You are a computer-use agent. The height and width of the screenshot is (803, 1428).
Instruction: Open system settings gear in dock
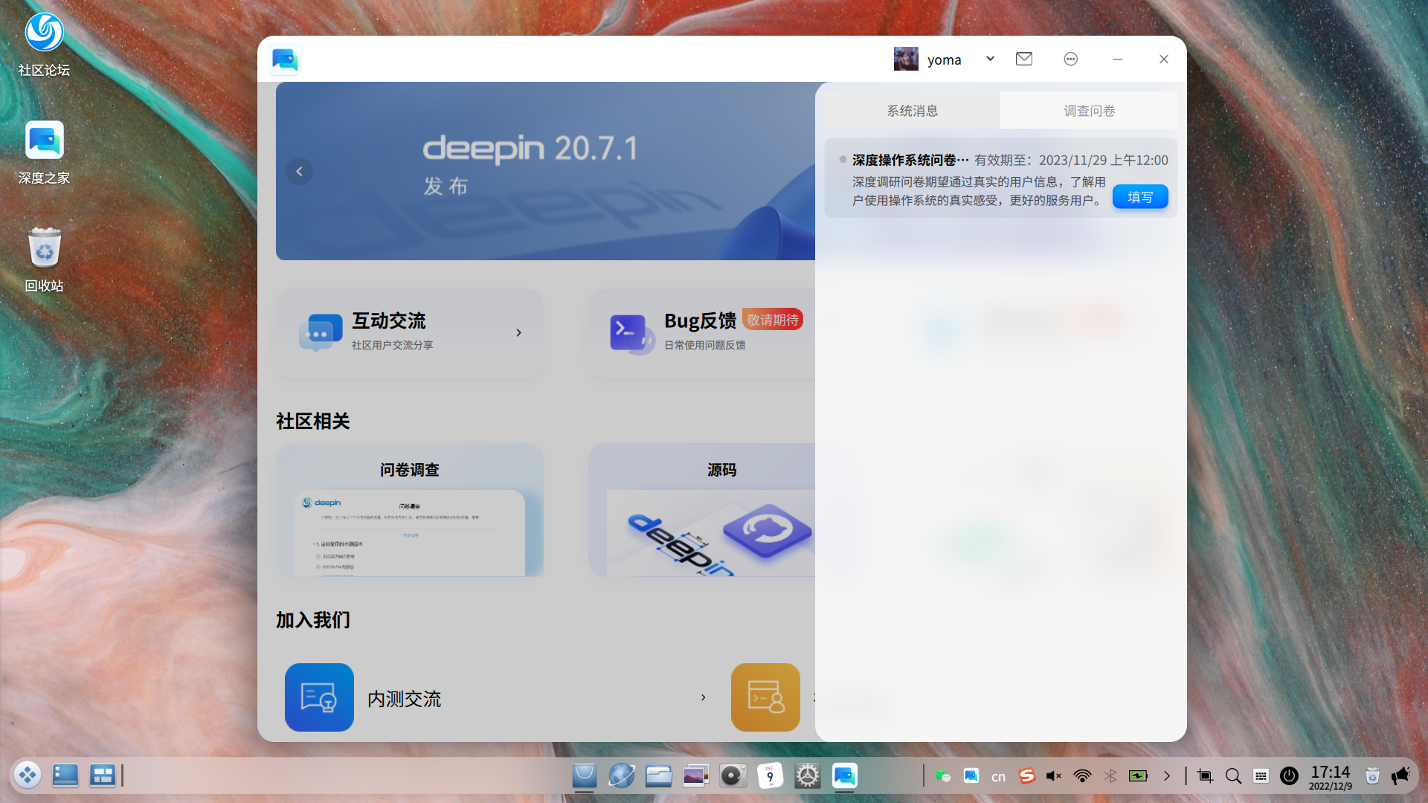(x=807, y=775)
